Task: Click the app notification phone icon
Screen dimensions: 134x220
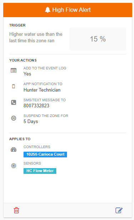Action: click(14, 86)
